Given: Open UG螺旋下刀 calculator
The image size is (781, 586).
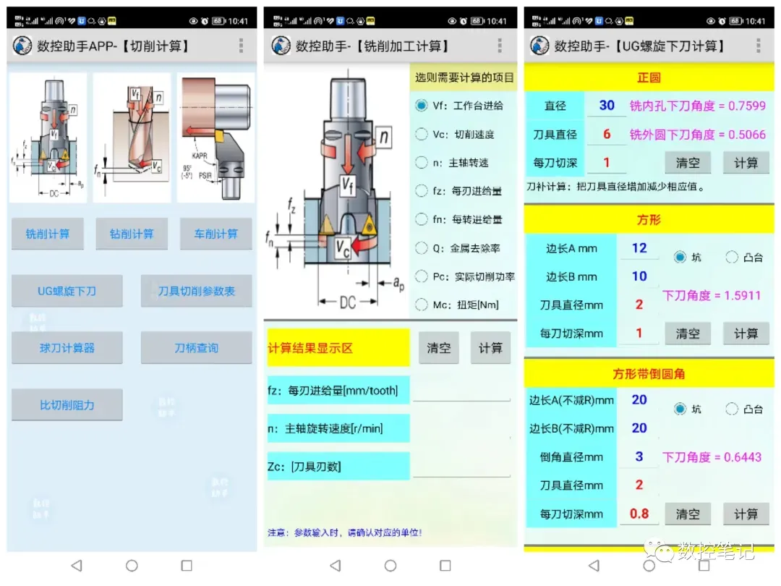Looking at the screenshot, I should click(67, 291).
